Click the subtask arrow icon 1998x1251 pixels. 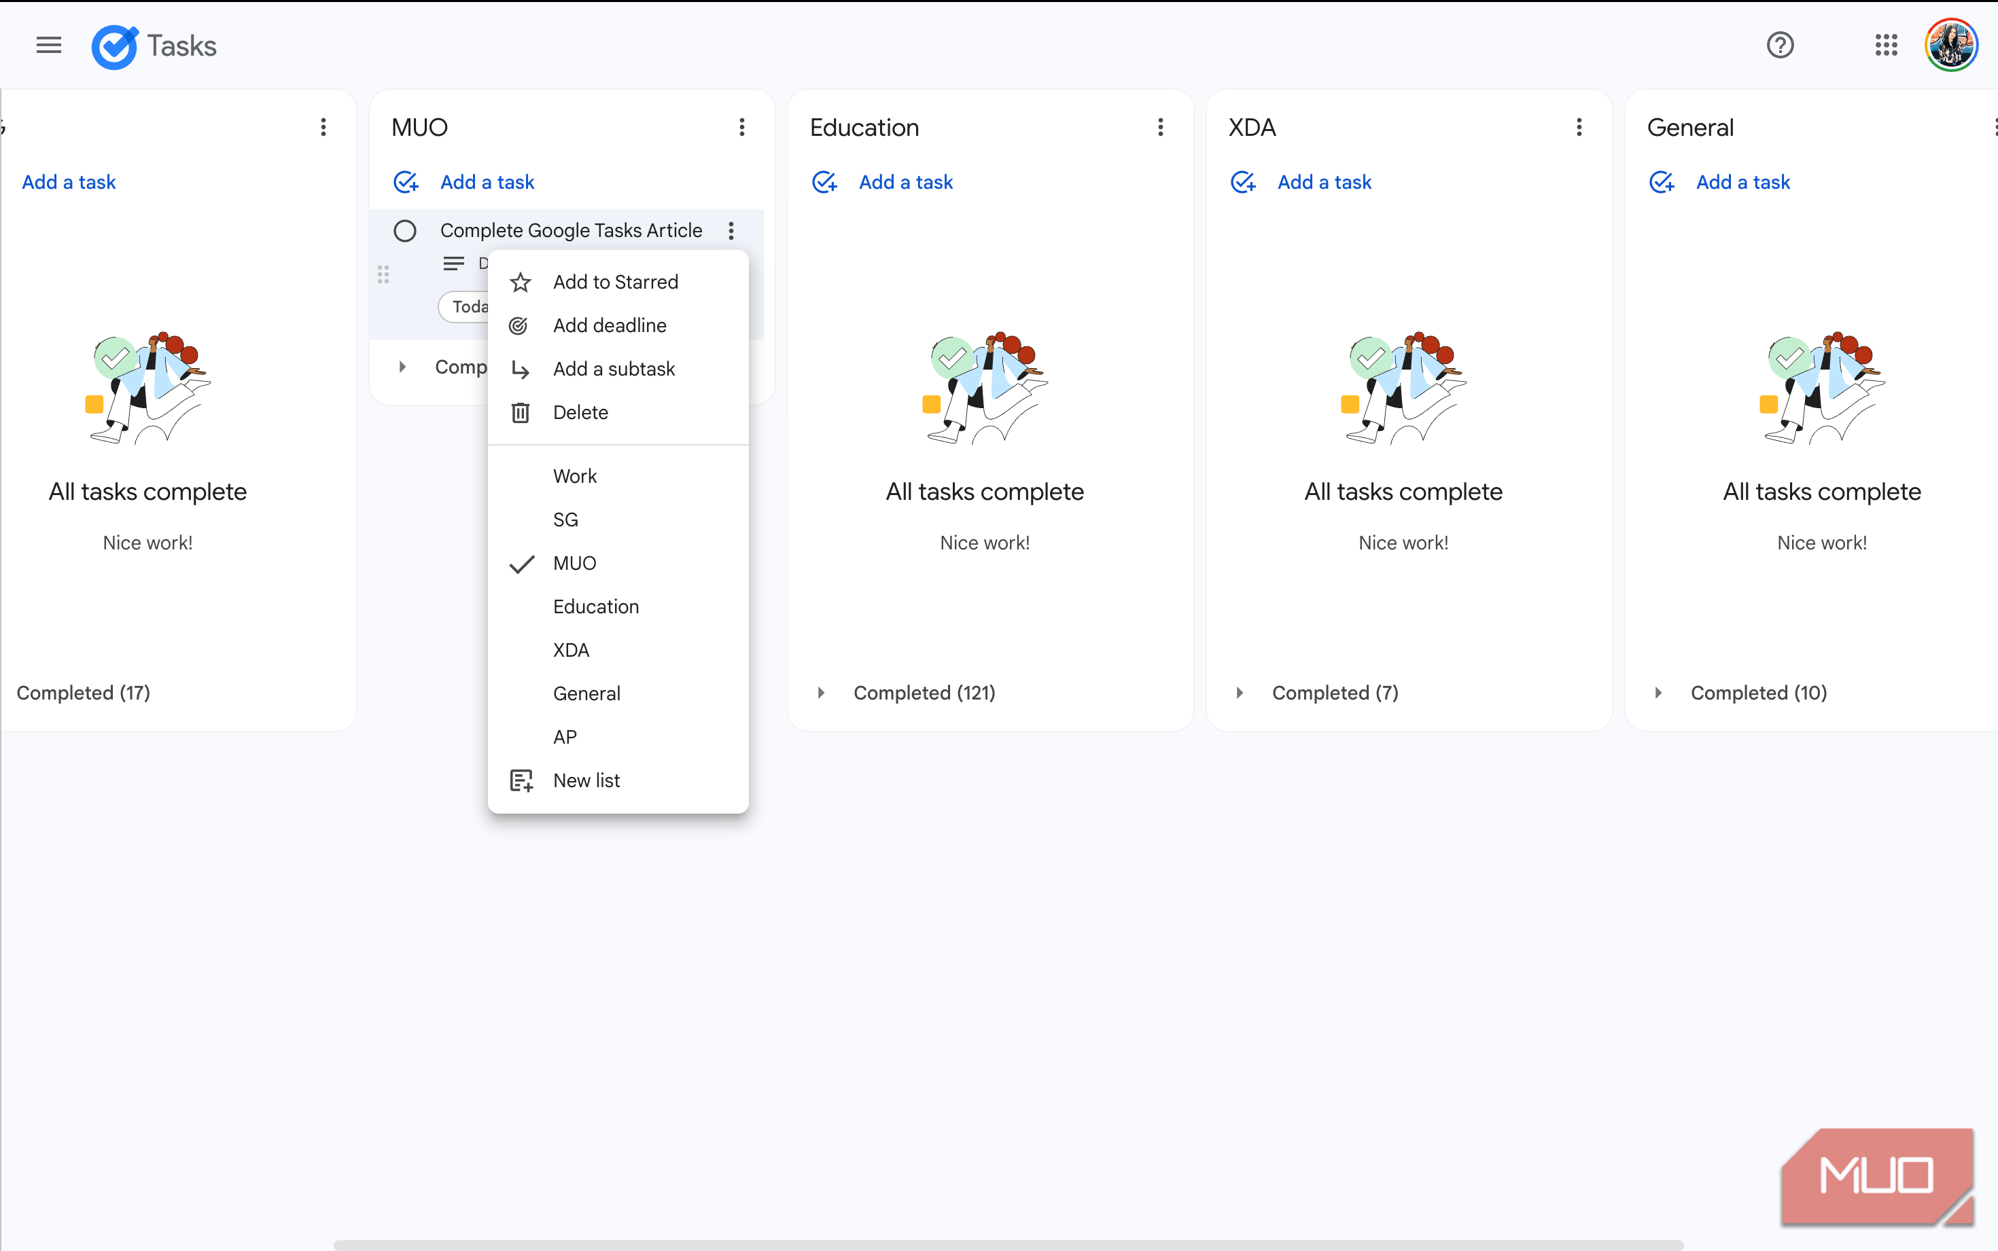520,369
